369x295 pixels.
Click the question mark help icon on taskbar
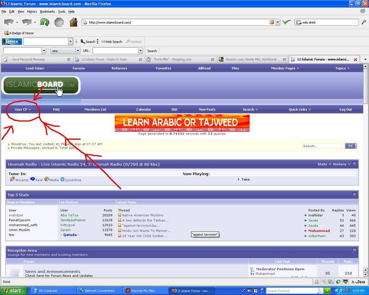pyautogui.click(x=255, y=291)
